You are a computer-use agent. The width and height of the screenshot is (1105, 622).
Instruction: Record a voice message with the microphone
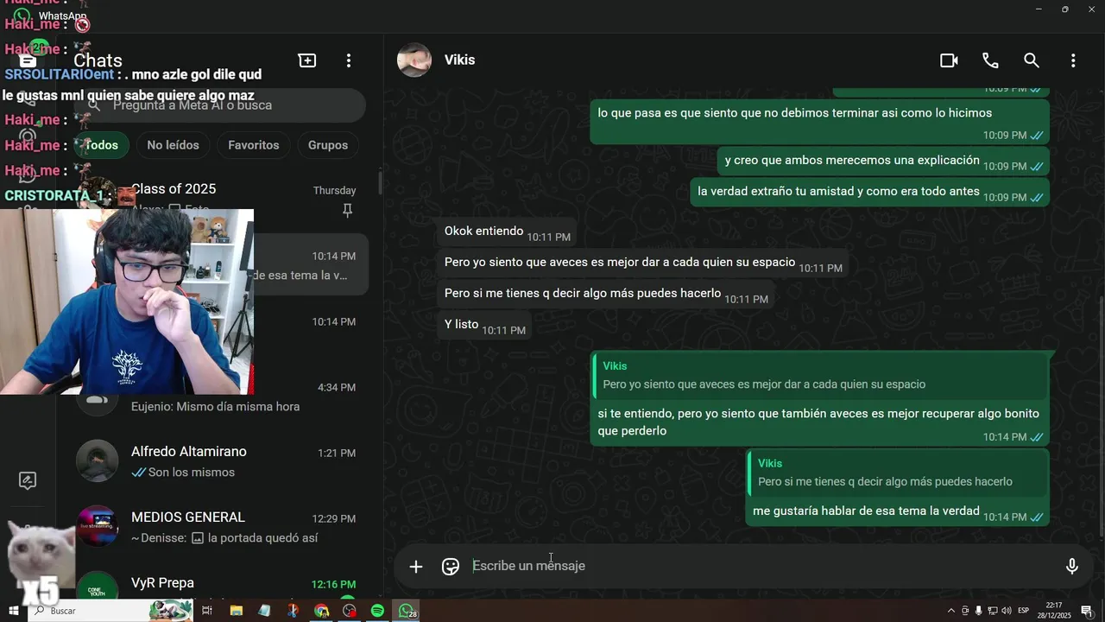(x=1071, y=566)
